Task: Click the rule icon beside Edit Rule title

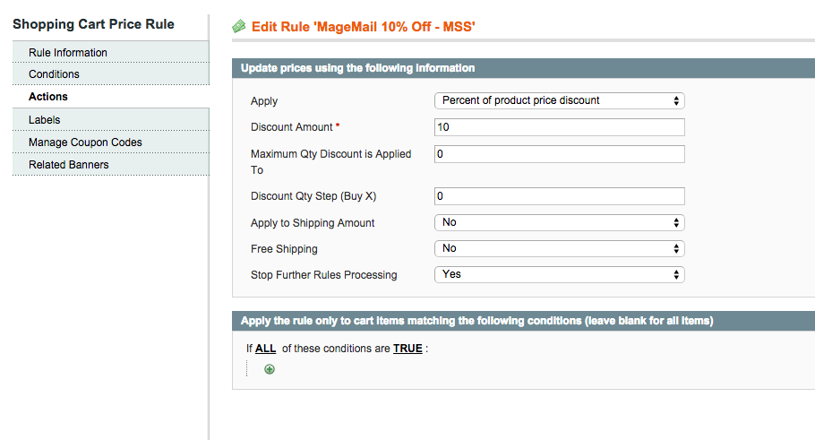Action: click(239, 27)
